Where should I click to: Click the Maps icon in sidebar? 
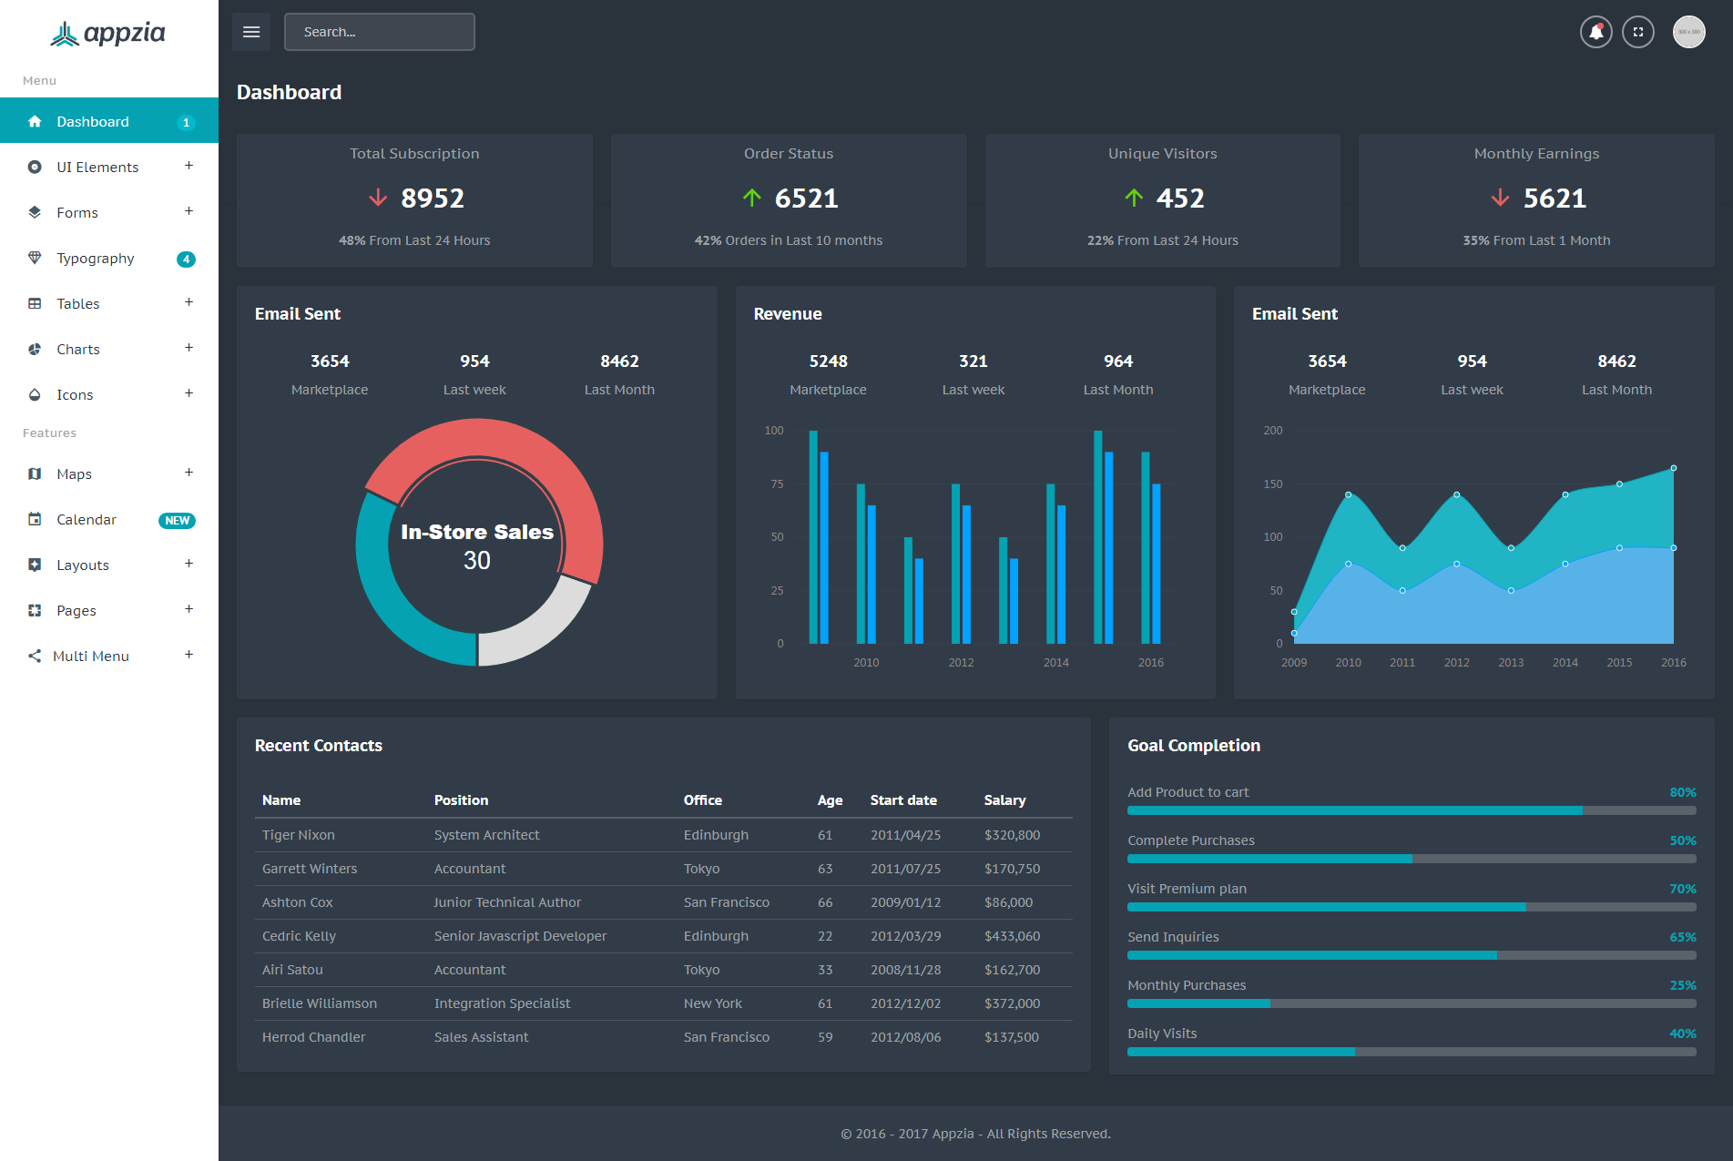35,474
